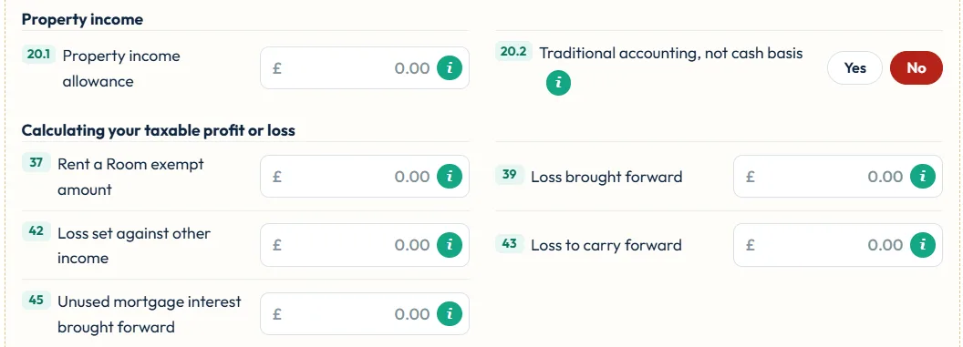This screenshot has width=963, height=347.
Task: Focus the Loss to carry forward amount field
Action: (x=838, y=245)
